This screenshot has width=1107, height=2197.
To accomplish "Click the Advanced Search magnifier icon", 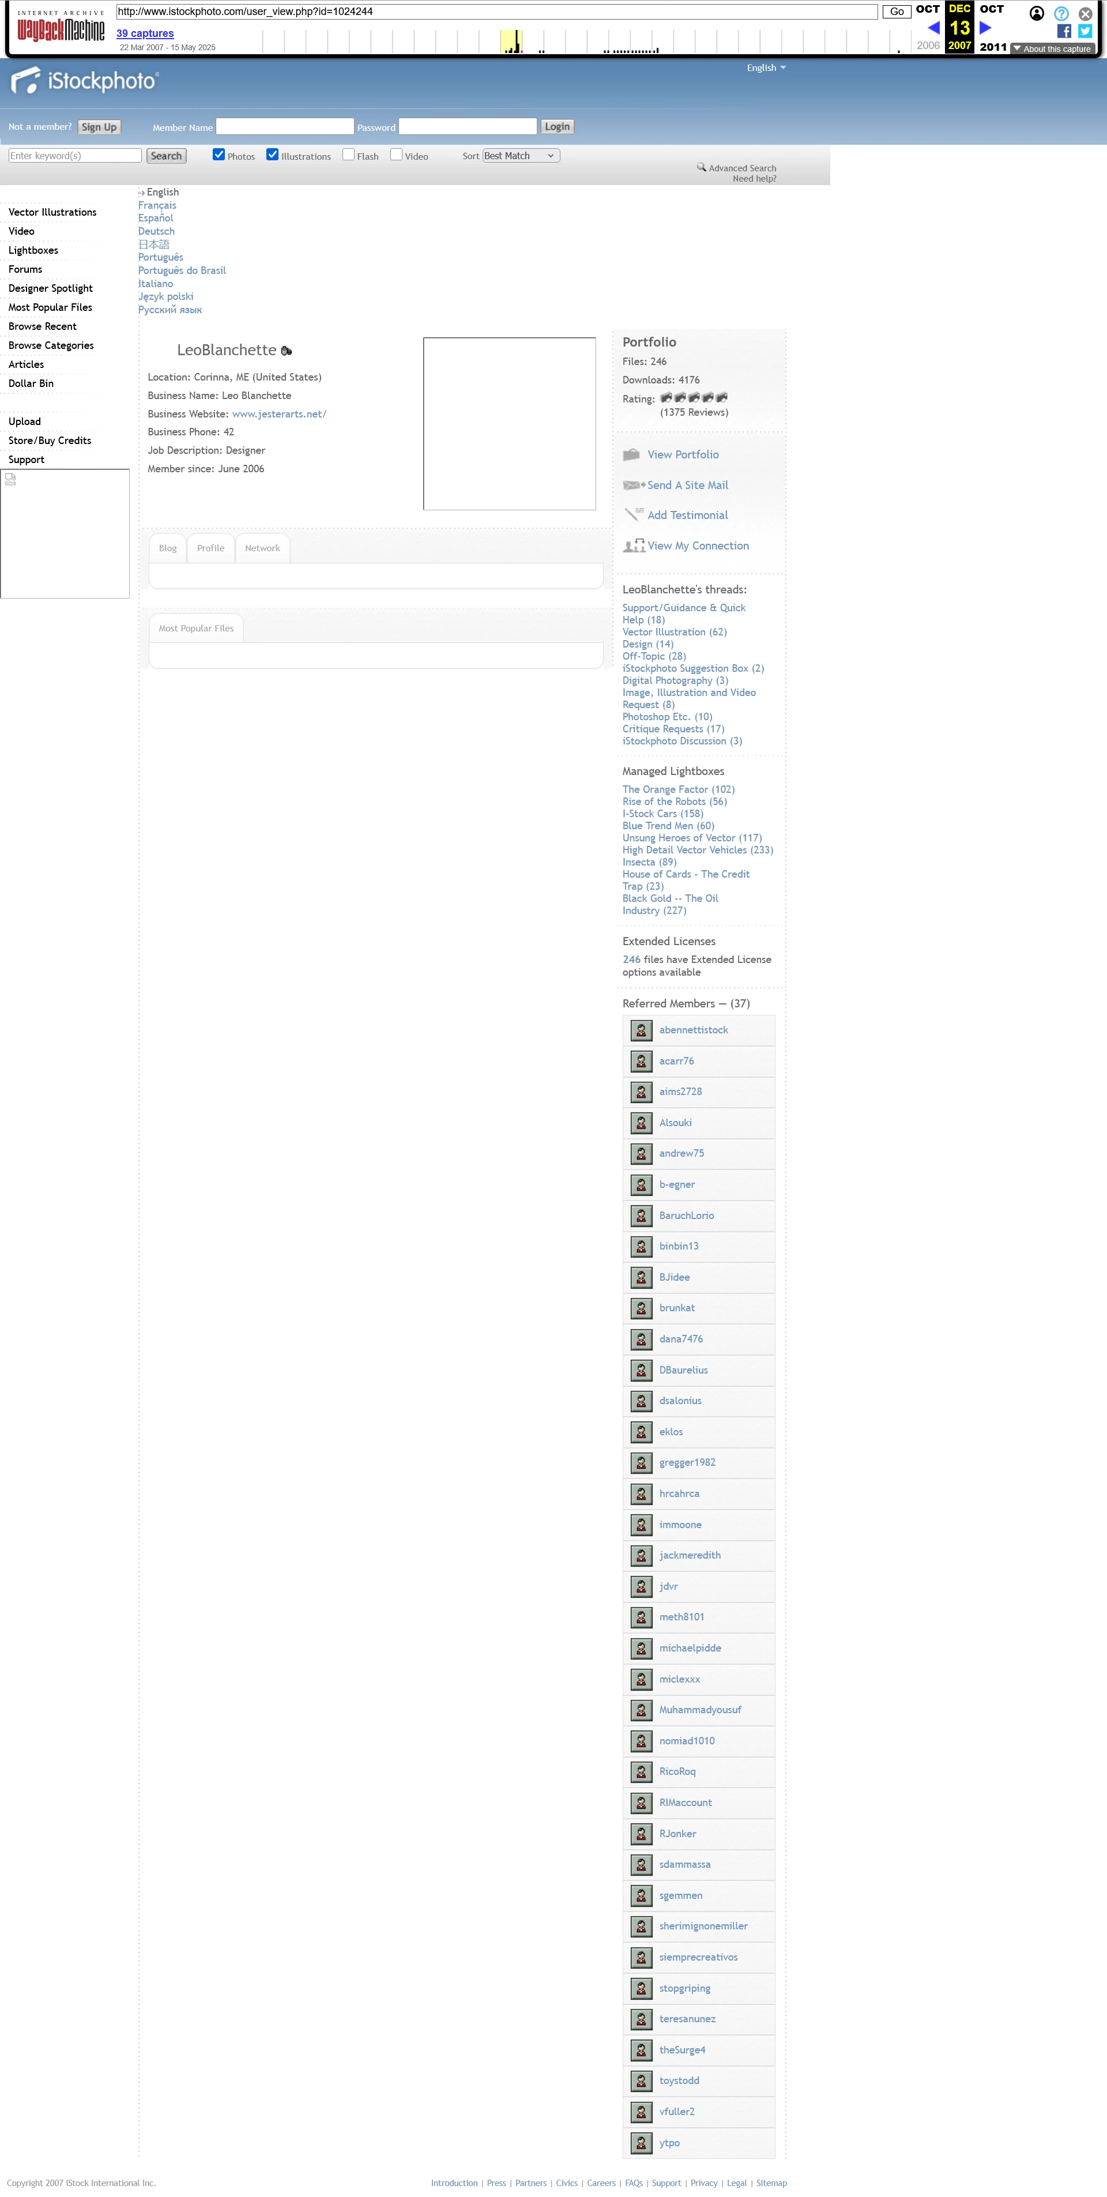I will pos(701,167).
